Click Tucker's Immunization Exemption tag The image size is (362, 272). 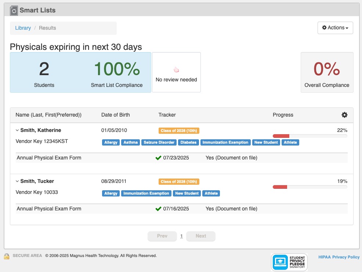click(146, 193)
